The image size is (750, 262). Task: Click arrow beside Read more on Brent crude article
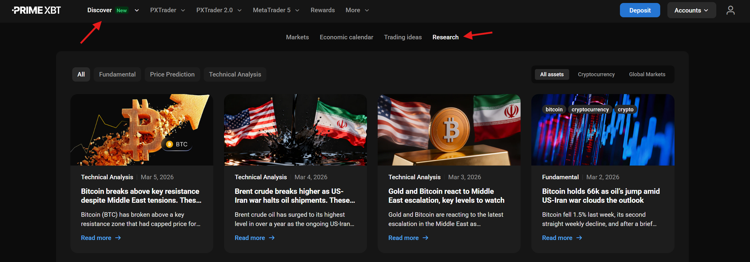click(272, 238)
